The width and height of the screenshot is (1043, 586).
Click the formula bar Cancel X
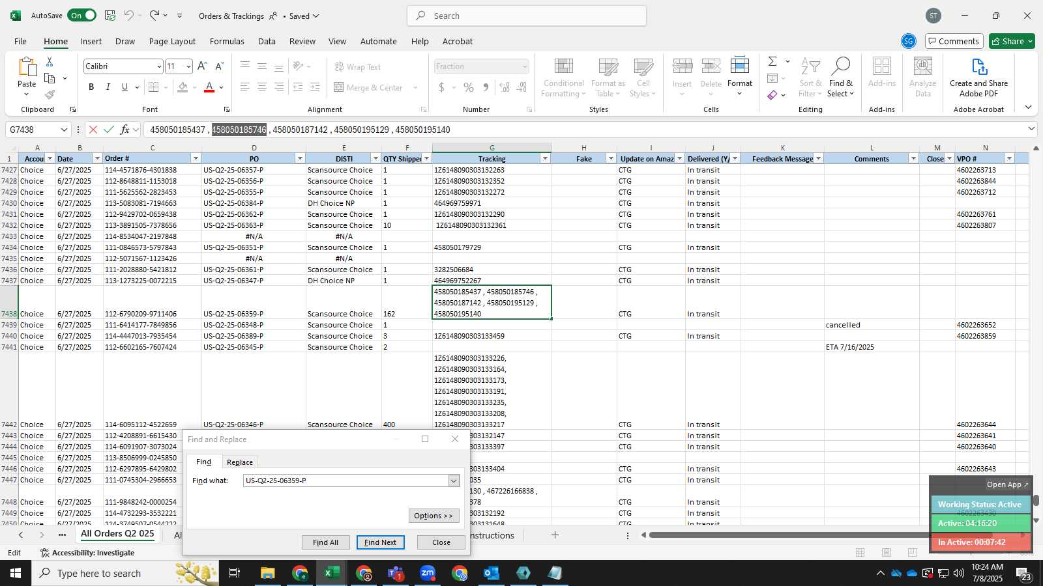point(93,130)
